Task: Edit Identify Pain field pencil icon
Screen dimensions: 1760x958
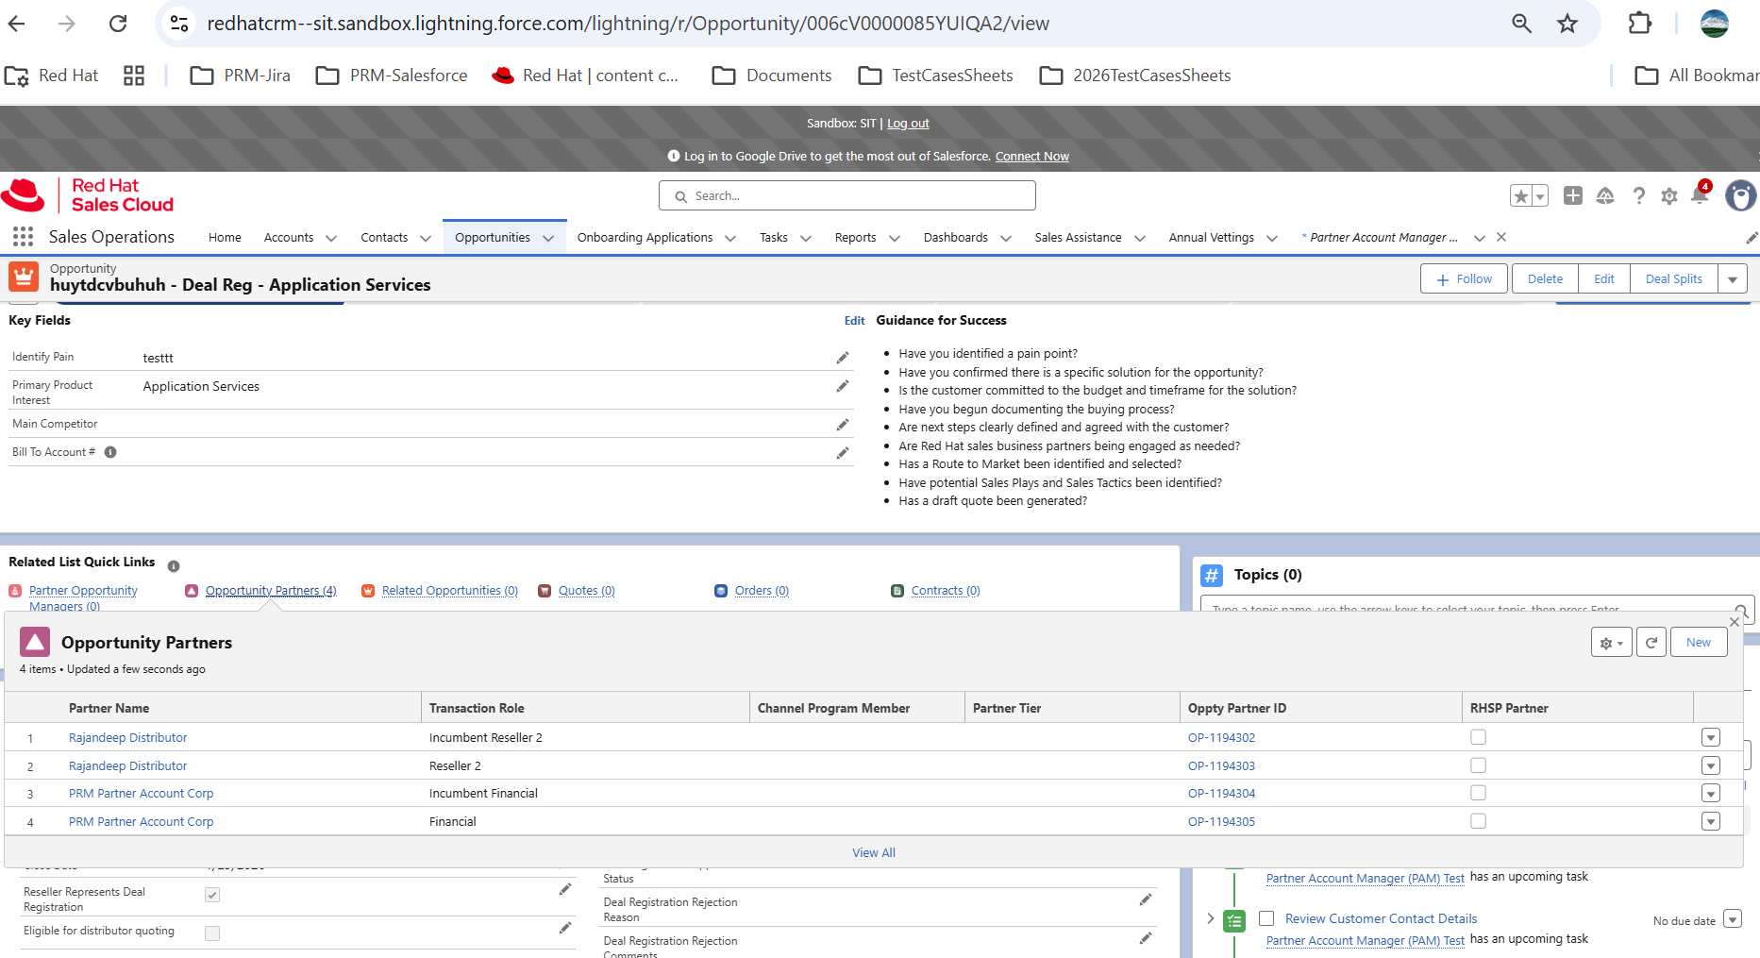Action: (x=842, y=358)
